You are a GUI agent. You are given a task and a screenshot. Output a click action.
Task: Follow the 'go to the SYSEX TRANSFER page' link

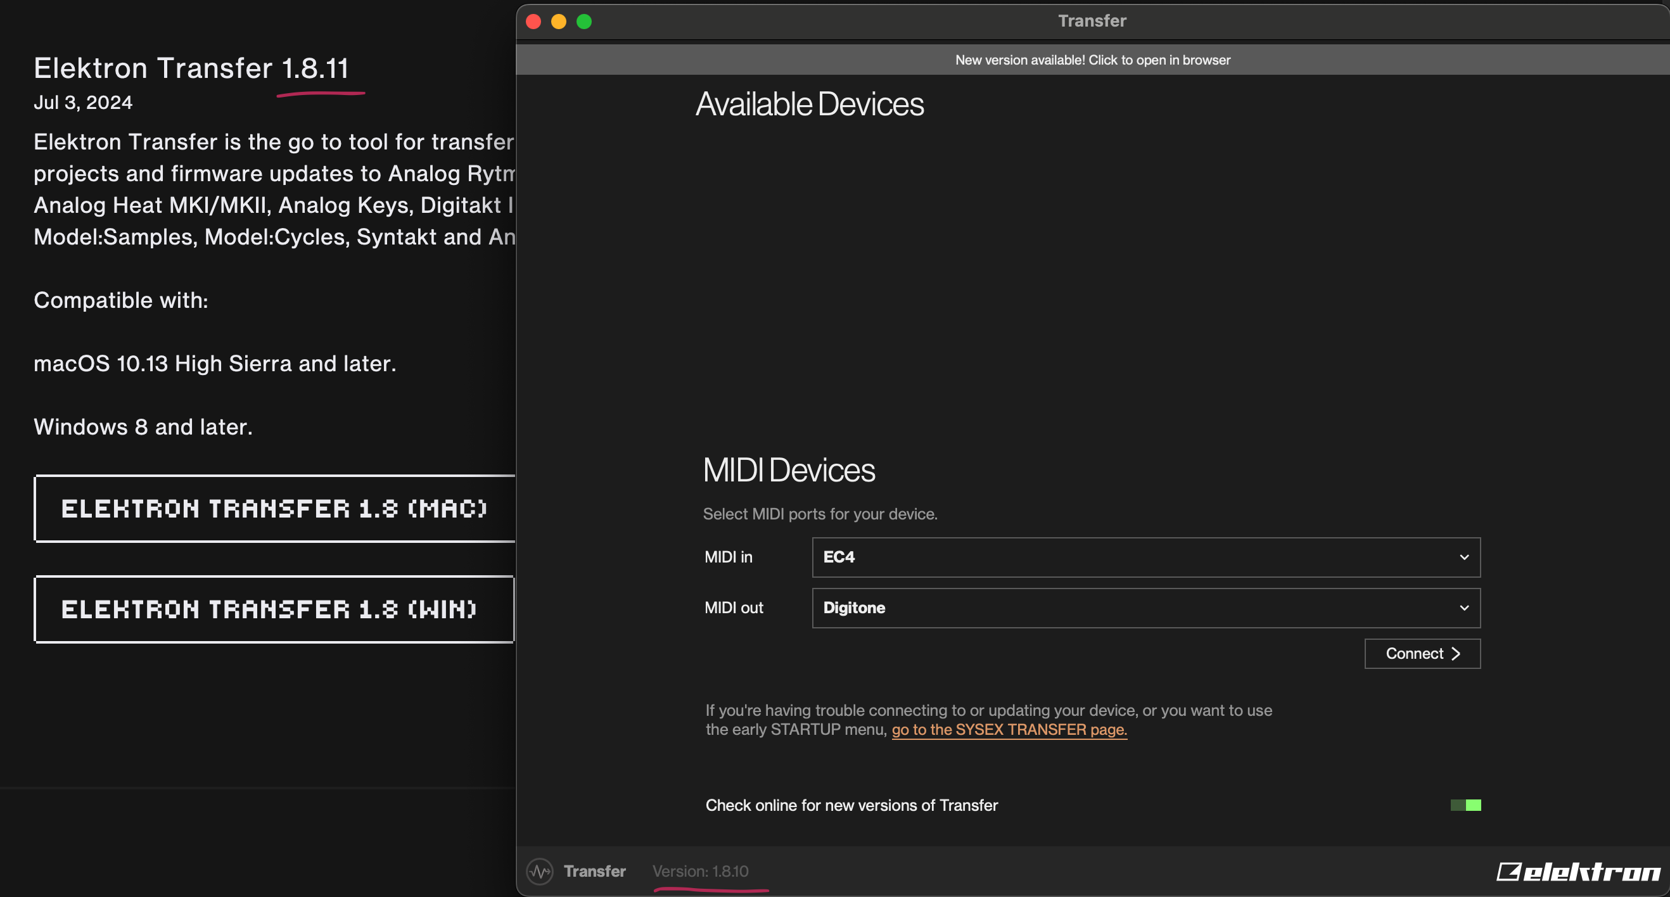click(x=1009, y=729)
